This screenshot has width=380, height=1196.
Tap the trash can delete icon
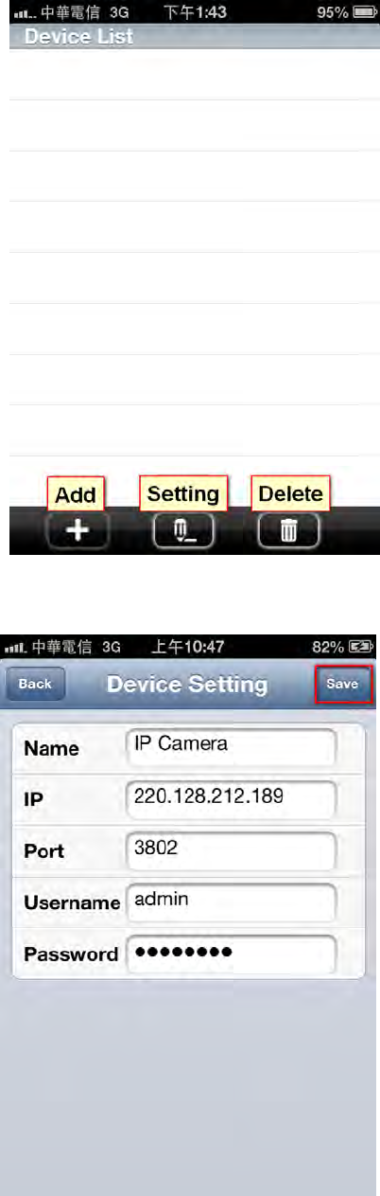pyautogui.click(x=289, y=531)
